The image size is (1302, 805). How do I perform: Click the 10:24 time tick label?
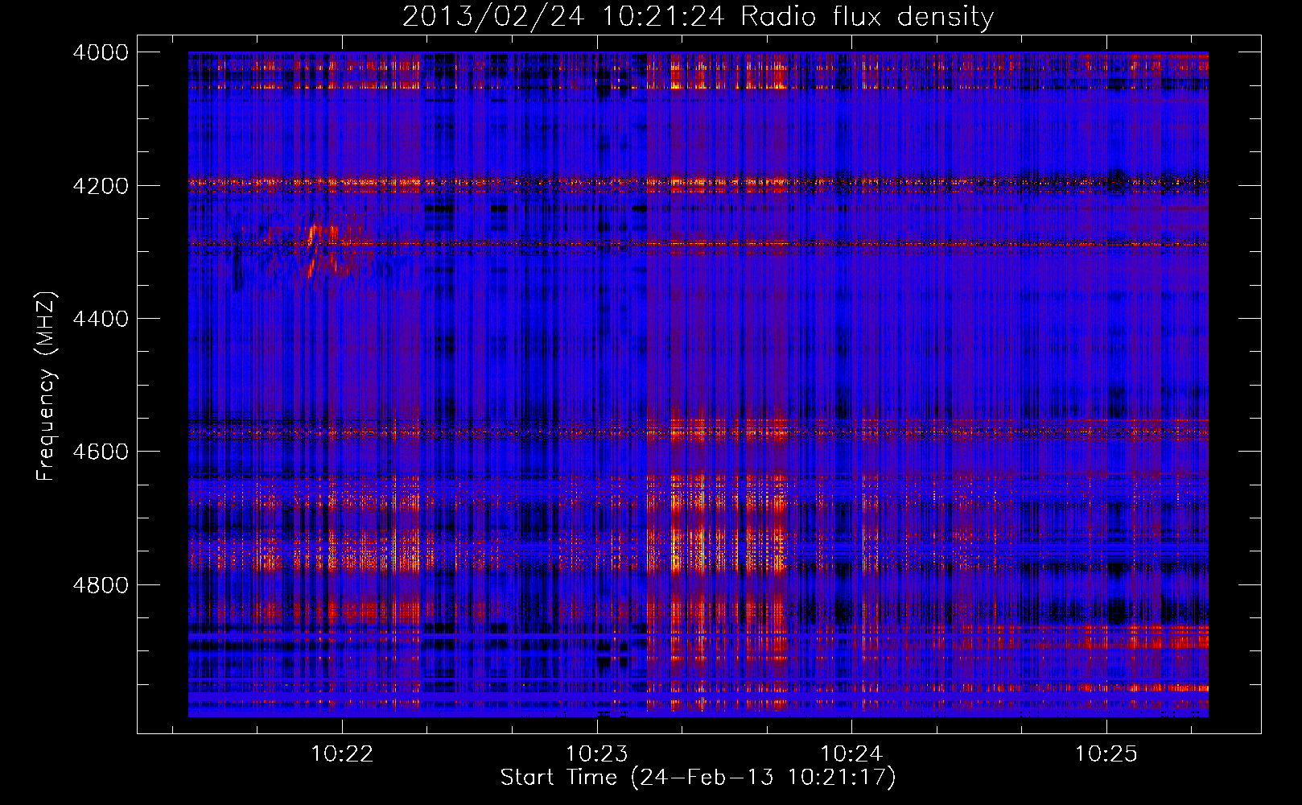pos(851,754)
